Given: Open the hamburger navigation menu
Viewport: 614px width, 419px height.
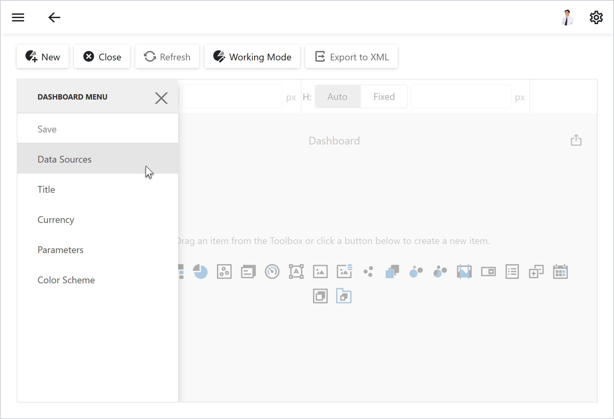Looking at the screenshot, I should 18,17.
